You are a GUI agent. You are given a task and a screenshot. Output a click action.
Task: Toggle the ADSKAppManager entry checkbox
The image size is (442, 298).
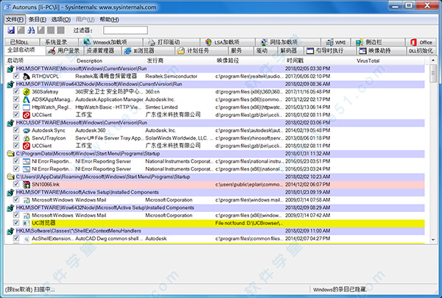point(16,99)
